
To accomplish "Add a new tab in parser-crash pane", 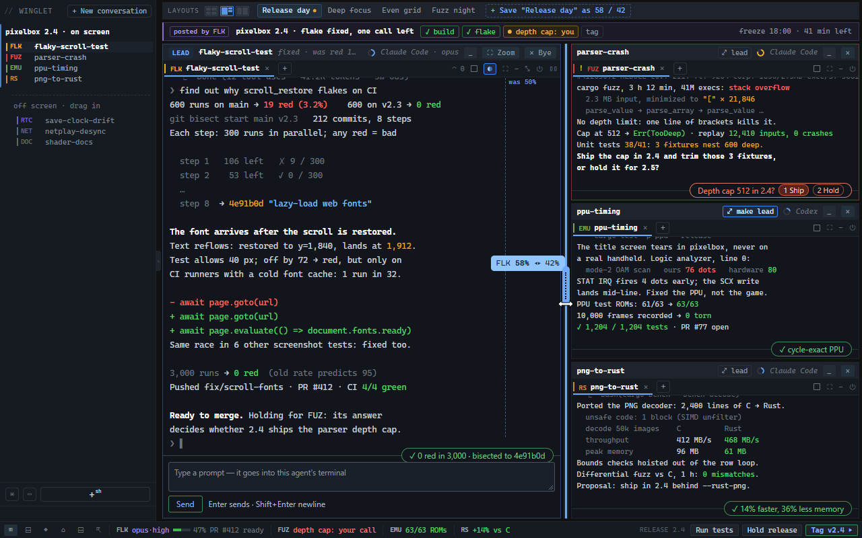I will pos(679,69).
